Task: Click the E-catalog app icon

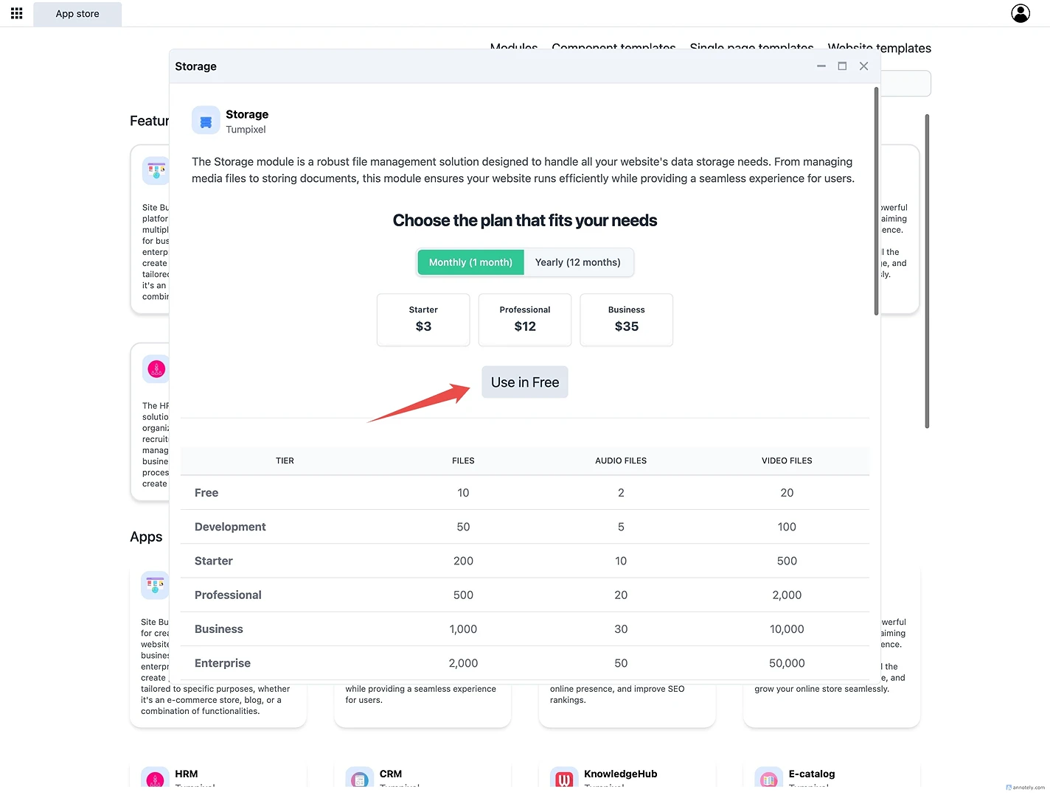Action: (768, 778)
